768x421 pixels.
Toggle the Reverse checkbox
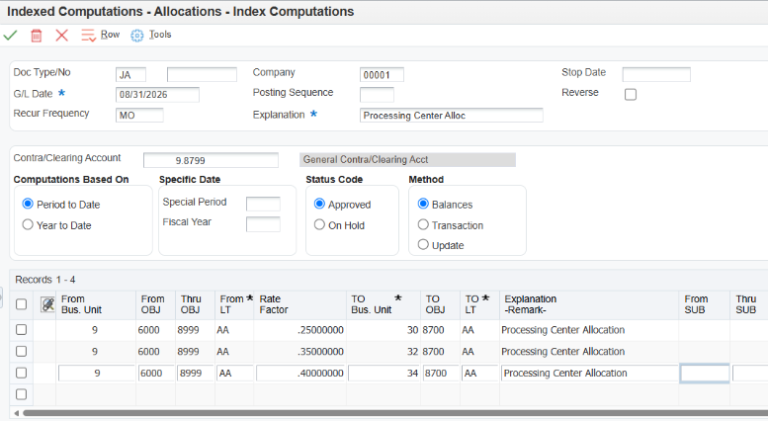[x=631, y=95]
